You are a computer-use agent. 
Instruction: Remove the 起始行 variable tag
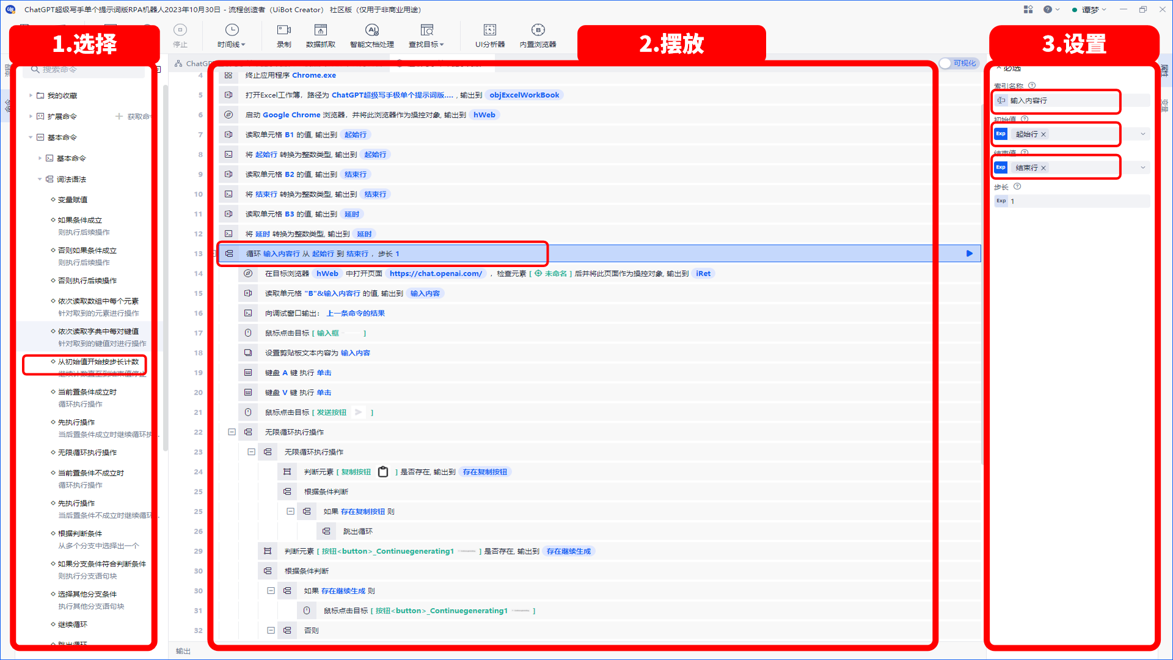[x=1043, y=134]
